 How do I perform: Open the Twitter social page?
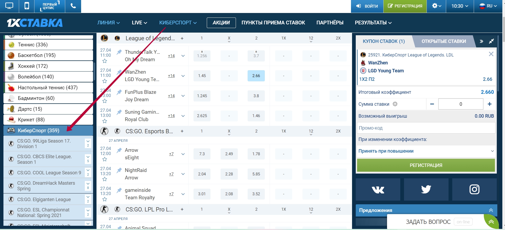pos(426,189)
